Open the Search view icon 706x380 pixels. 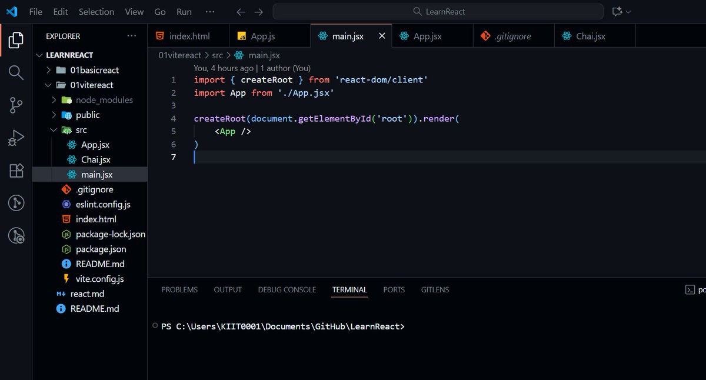coord(16,72)
